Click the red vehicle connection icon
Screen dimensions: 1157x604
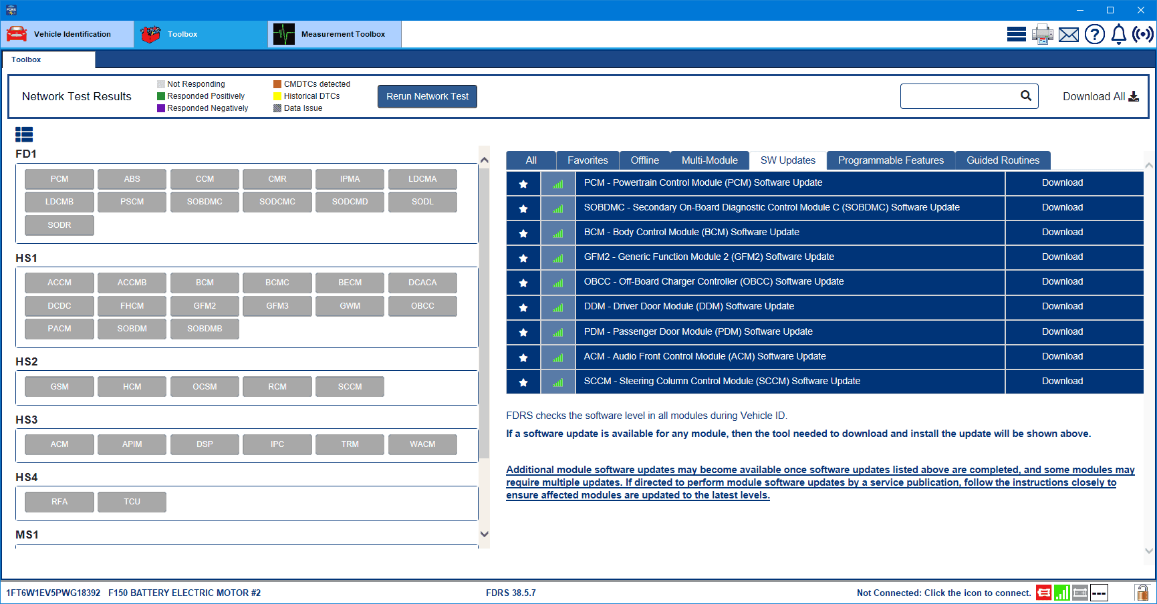(x=1043, y=593)
